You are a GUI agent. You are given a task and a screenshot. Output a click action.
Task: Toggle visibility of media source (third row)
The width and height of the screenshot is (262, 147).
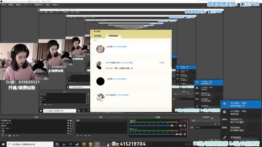click(68, 126)
